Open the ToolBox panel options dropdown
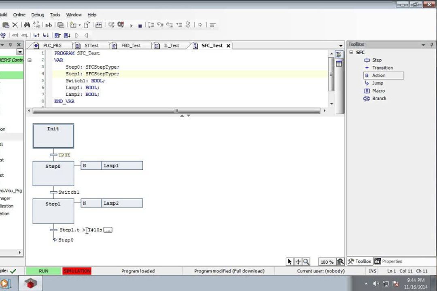Viewport: 437px width, 291px height. pyautogui.click(x=423, y=44)
